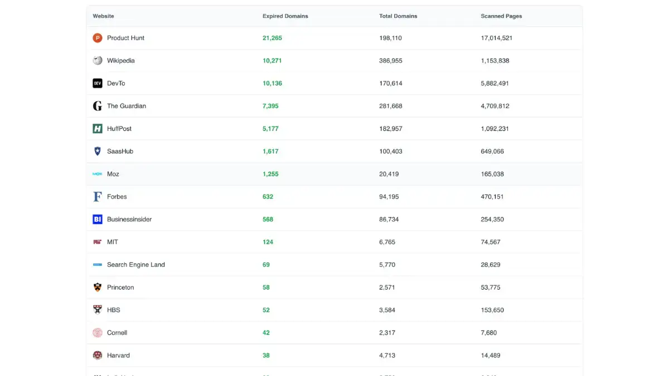Select scanned pages value 1,153,838
The image size is (669, 376).
(495, 61)
